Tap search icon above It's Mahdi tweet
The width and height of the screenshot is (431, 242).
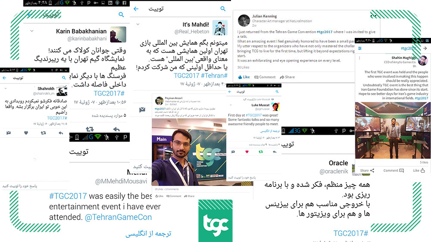[x=223, y=9]
